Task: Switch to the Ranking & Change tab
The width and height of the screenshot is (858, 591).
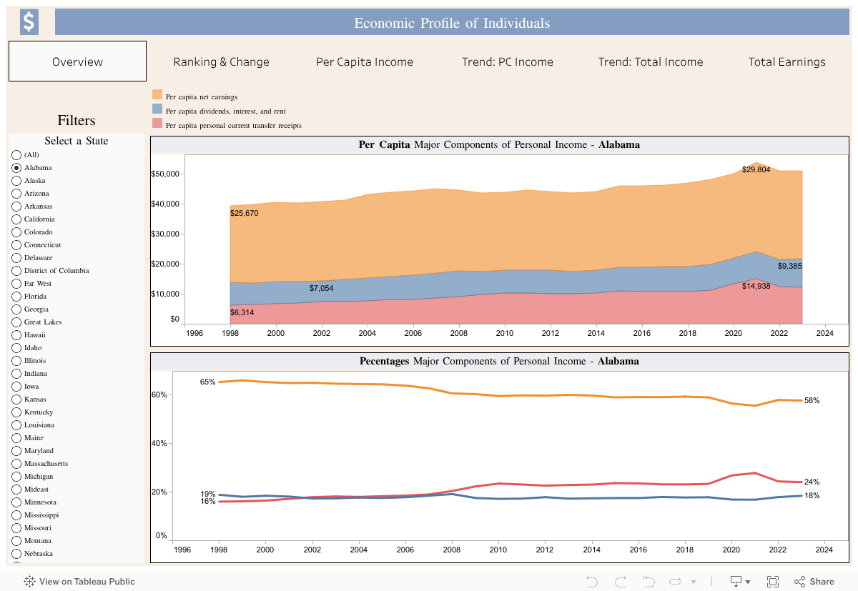Action: pyautogui.click(x=221, y=61)
